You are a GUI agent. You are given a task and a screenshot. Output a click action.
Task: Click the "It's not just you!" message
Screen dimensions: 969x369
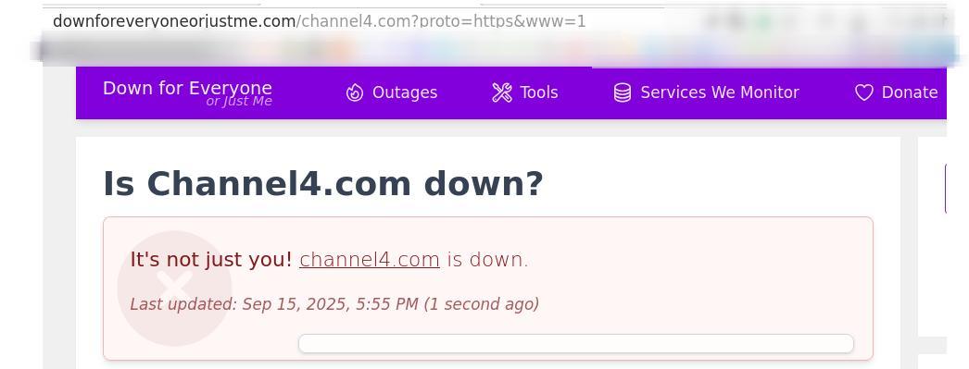[210, 260]
